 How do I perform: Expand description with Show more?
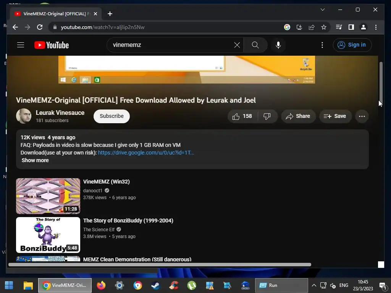tap(35, 160)
